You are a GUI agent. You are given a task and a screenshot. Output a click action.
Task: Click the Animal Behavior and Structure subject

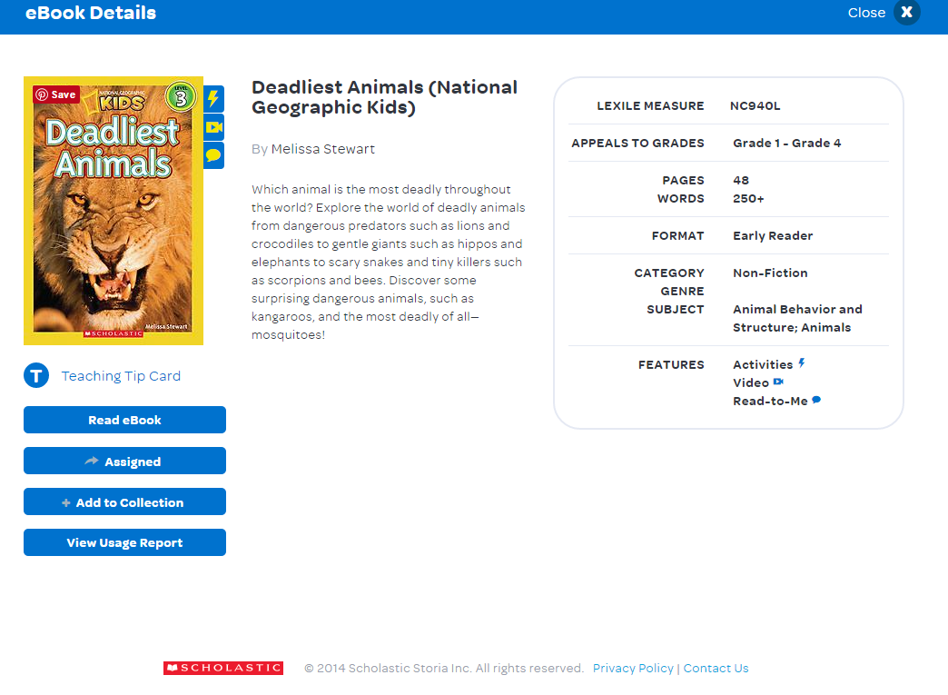click(797, 318)
